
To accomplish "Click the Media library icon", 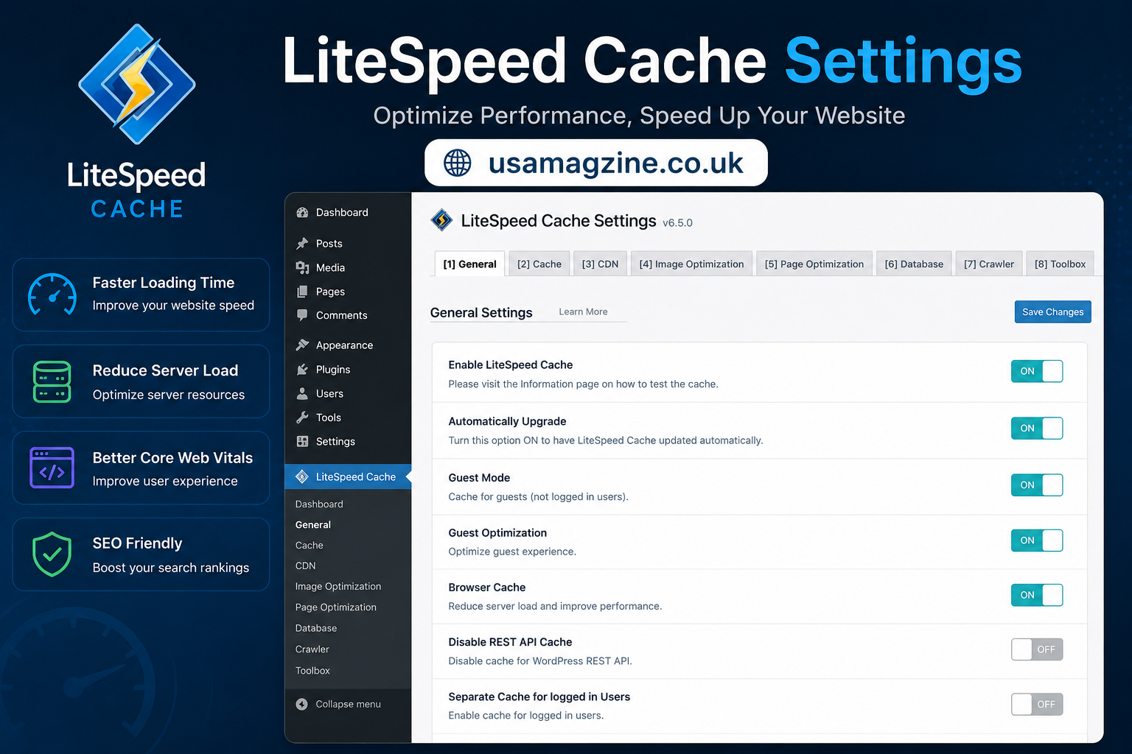I will pos(302,268).
